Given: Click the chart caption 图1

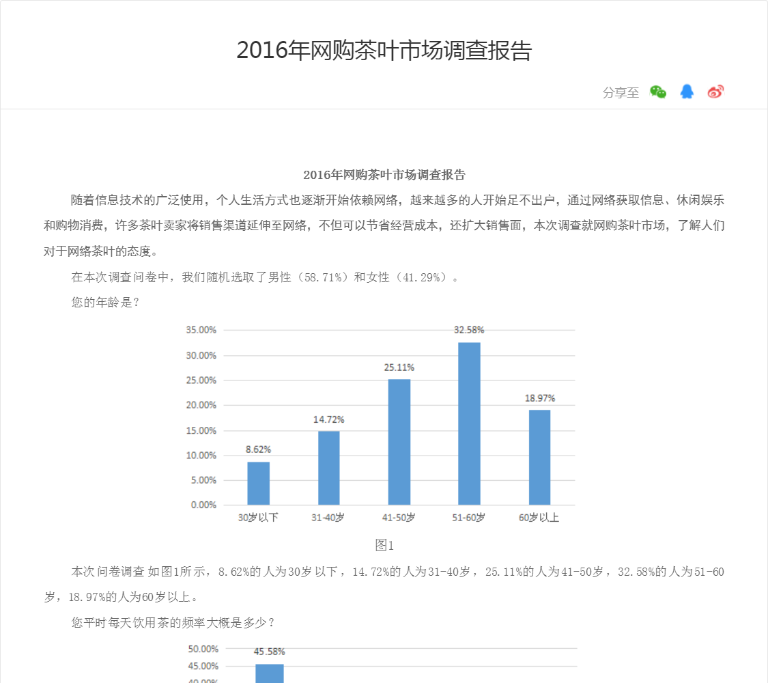Looking at the screenshot, I should (x=384, y=545).
